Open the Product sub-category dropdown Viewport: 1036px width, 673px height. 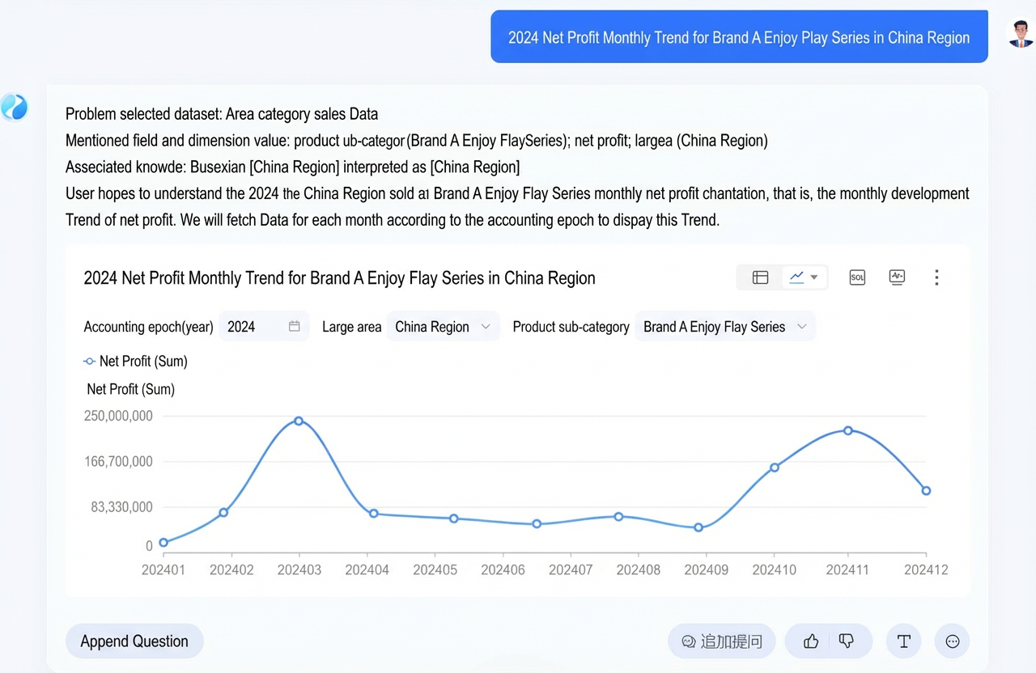tap(724, 327)
